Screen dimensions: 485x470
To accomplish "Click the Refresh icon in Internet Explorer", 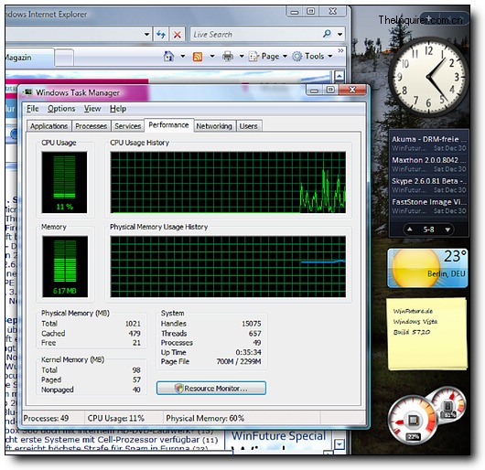I will point(161,35).
